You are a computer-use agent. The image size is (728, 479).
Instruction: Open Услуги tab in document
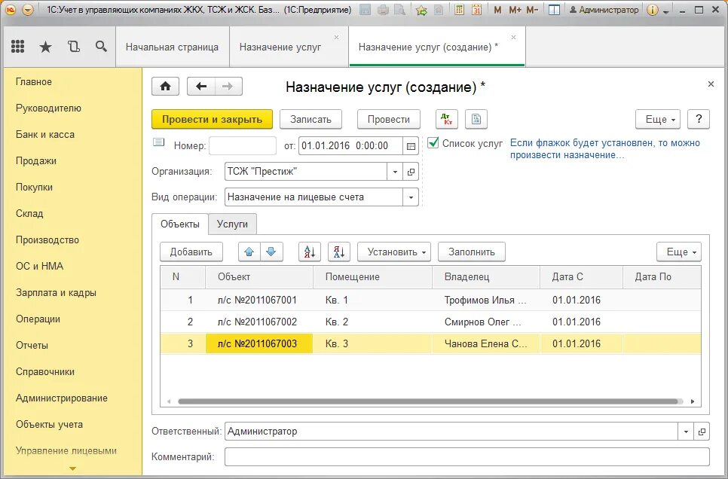[232, 224]
